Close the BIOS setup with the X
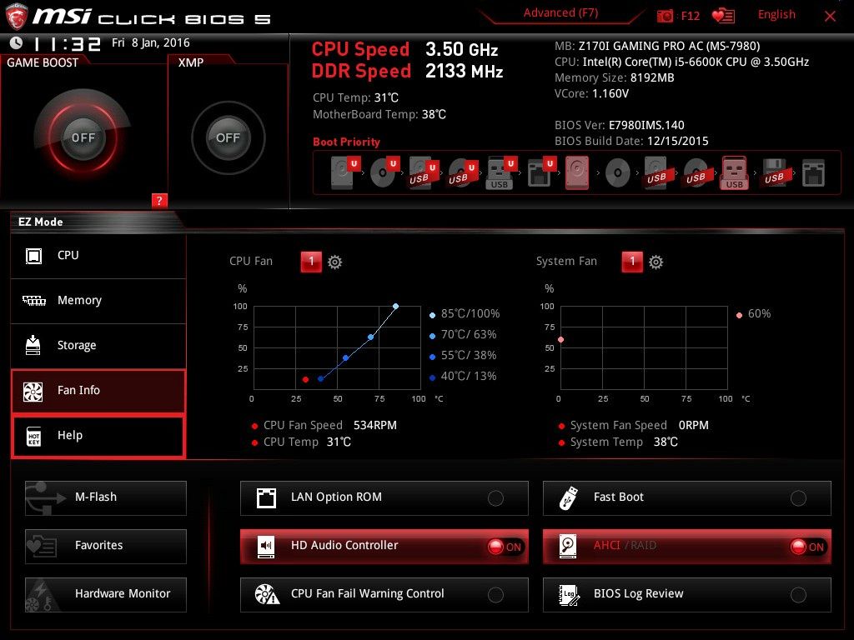The height and width of the screenshot is (640, 854). [830, 17]
